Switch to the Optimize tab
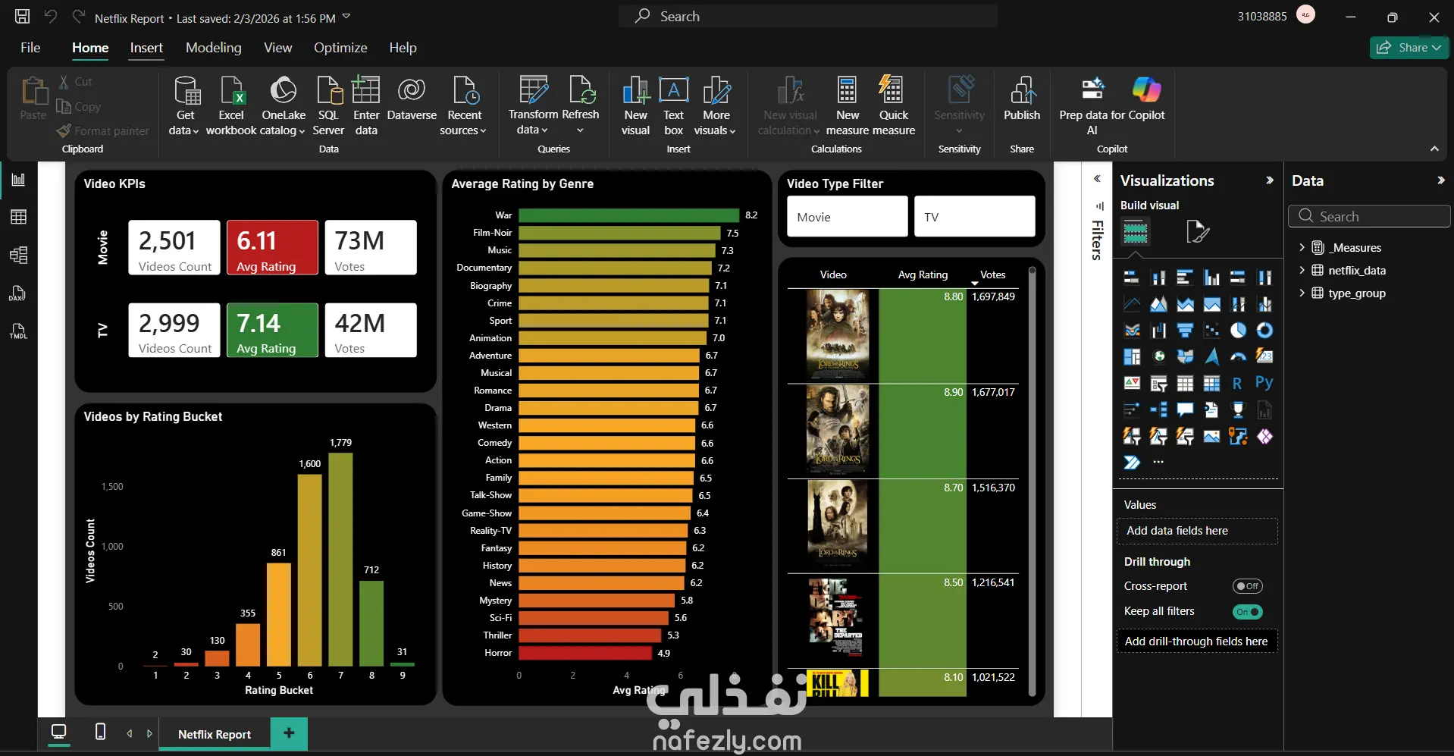 pos(340,48)
